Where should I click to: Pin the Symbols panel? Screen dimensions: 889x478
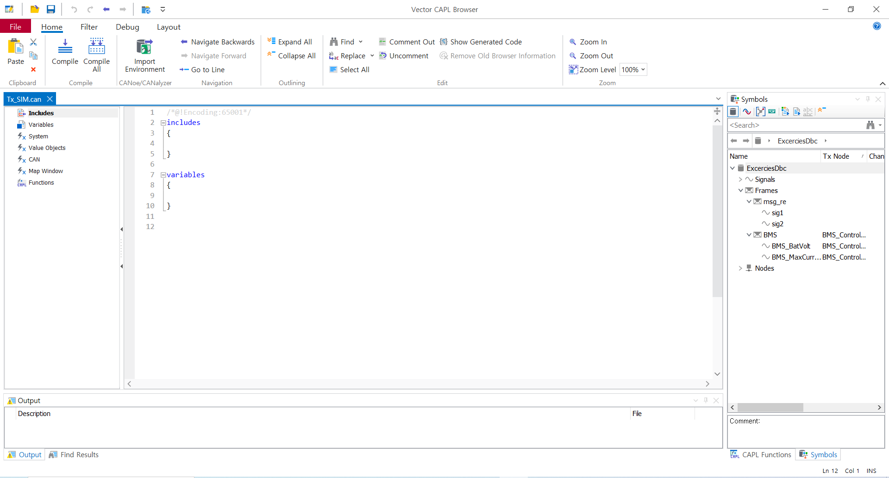[x=868, y=99]
